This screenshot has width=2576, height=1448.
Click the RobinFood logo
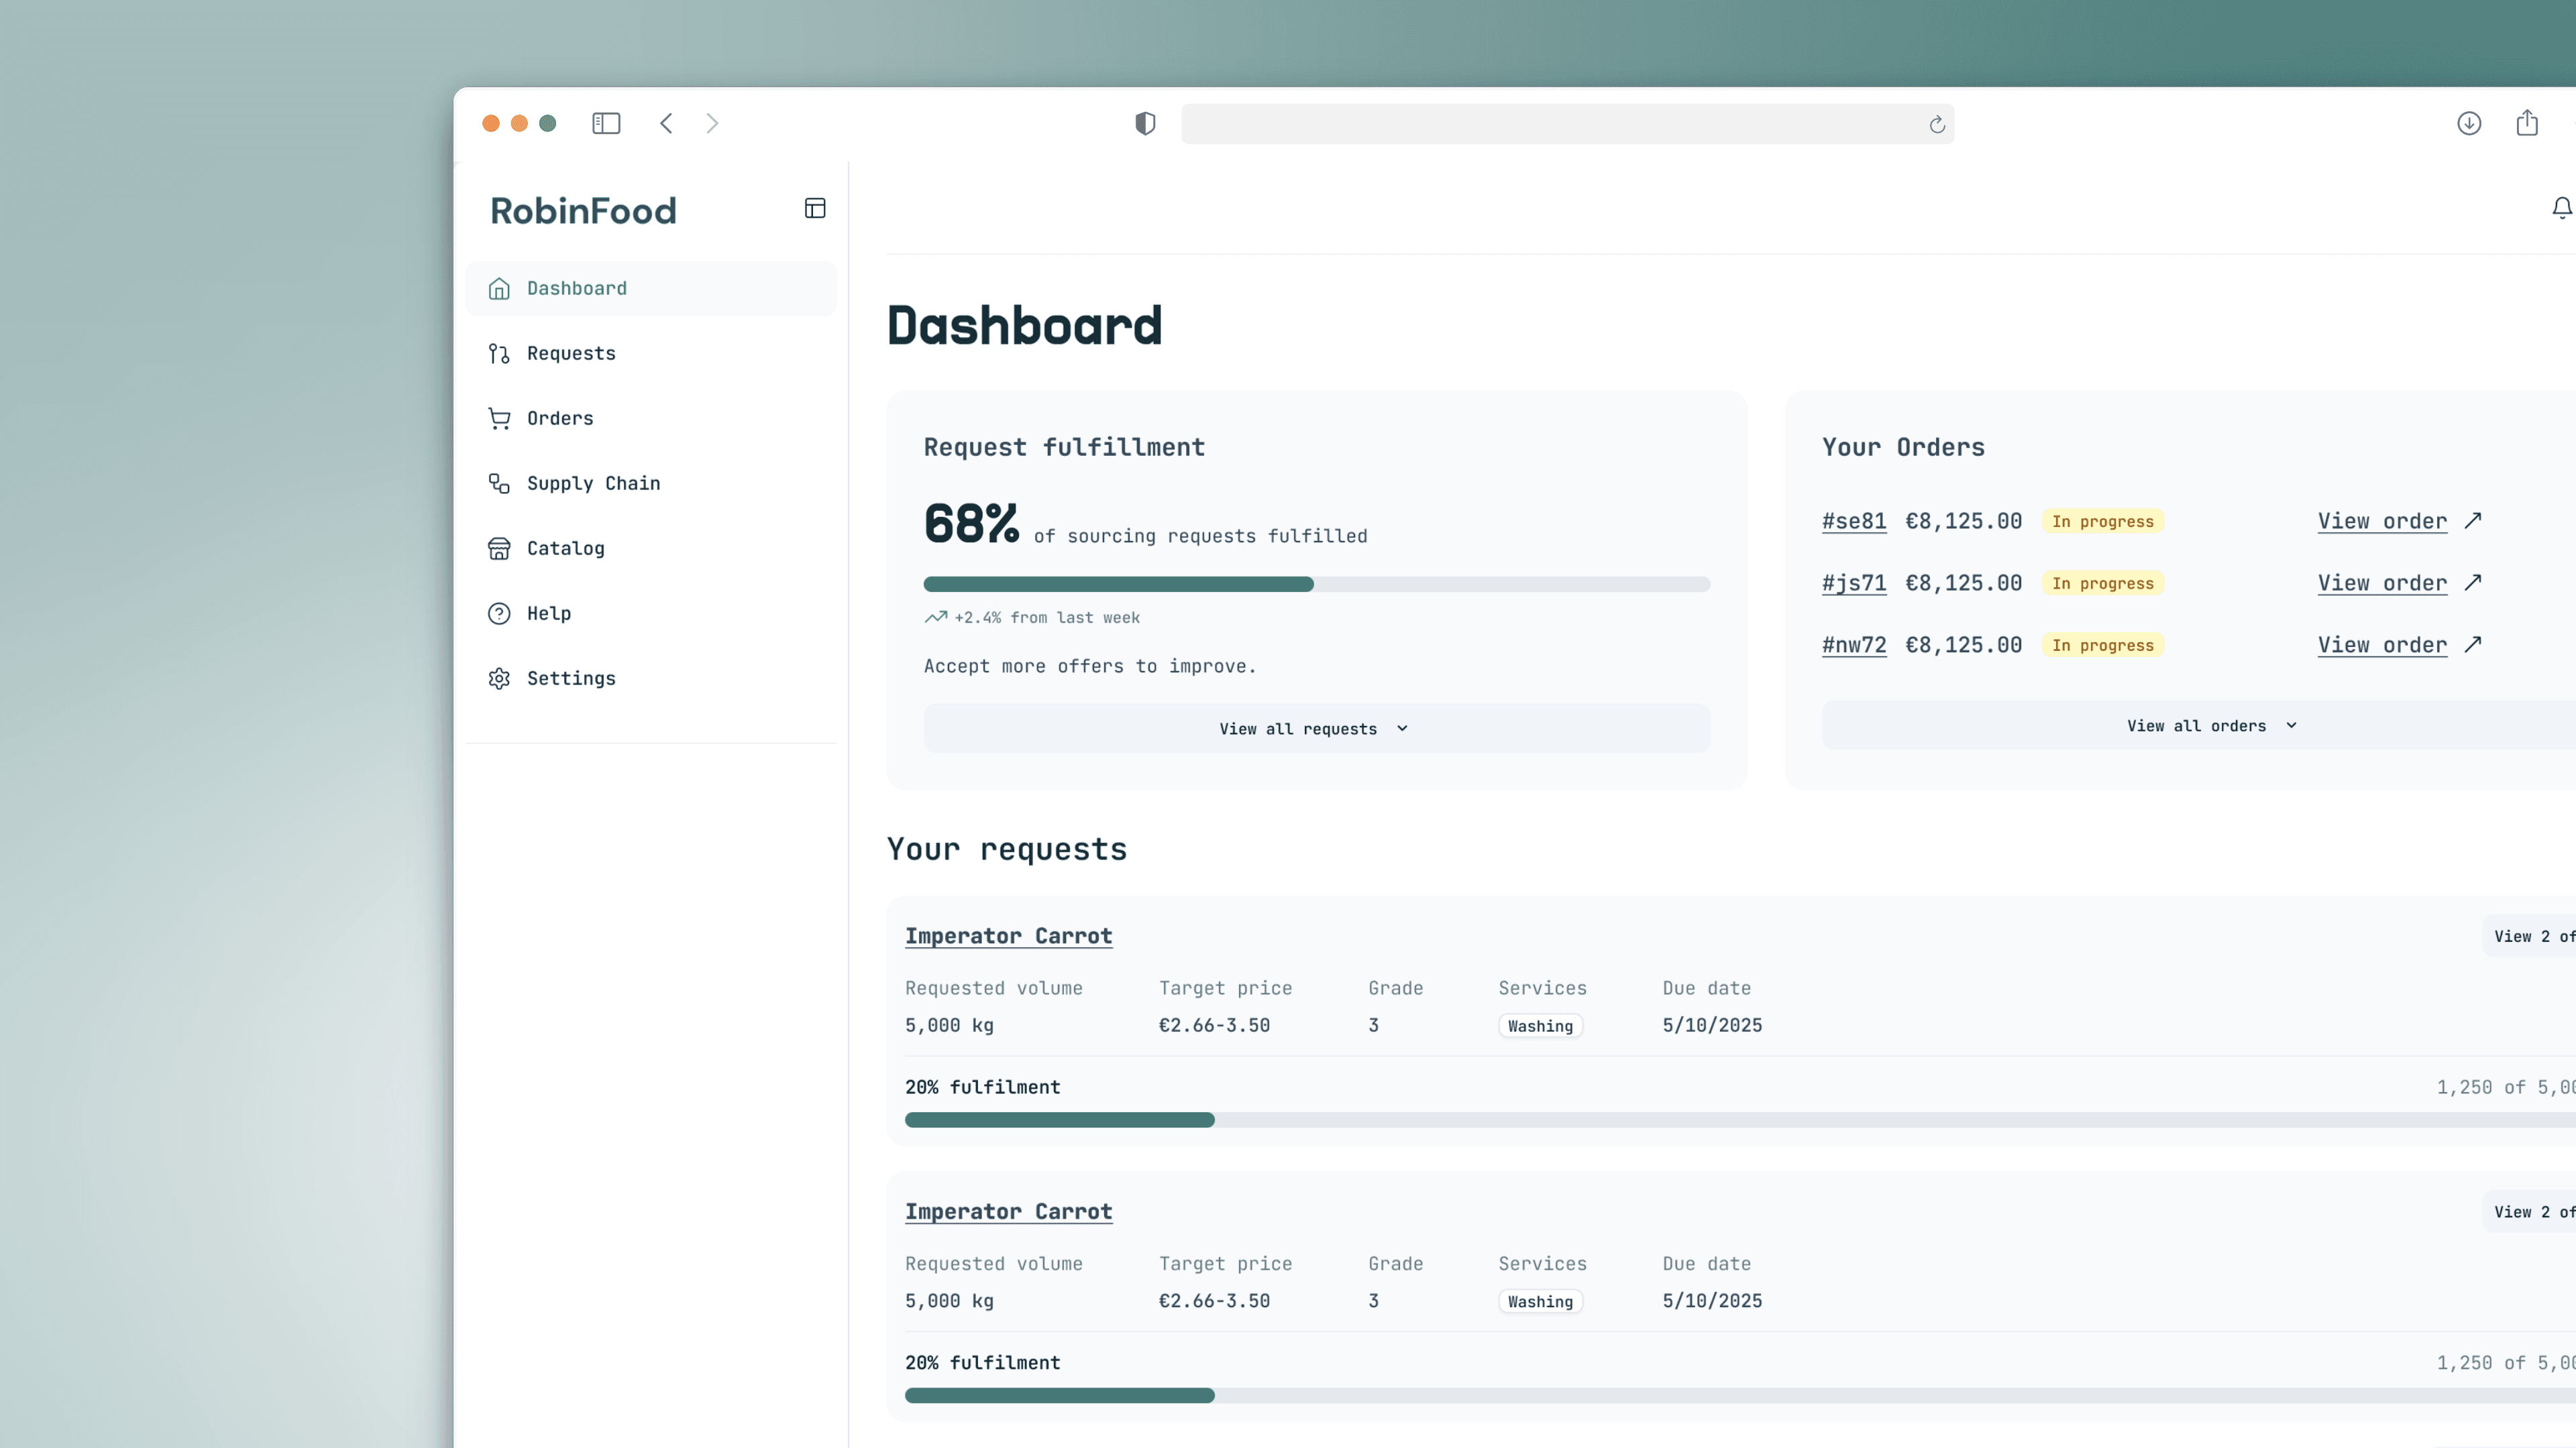(x=583, y=211)
